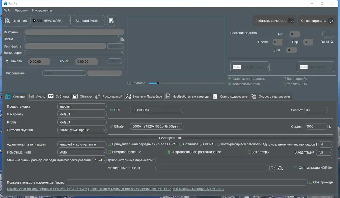Click the Добавить в очередь button
Image resolution: width=340 pixels, height=198 pixels.
[274, 21]
